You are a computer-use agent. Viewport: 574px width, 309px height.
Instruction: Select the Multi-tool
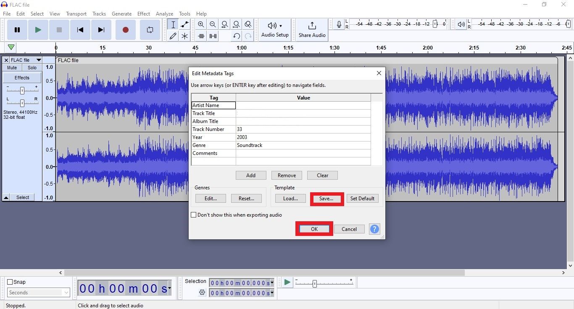[184, 36]
